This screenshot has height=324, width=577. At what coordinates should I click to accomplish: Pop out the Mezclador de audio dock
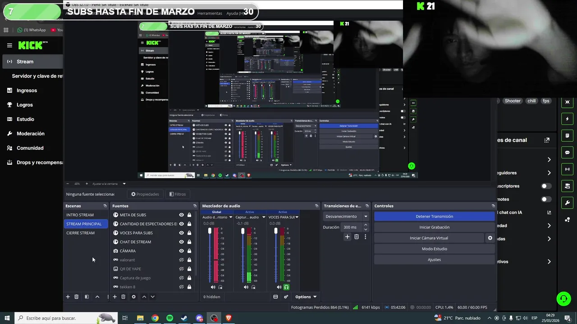coord(316,206)
